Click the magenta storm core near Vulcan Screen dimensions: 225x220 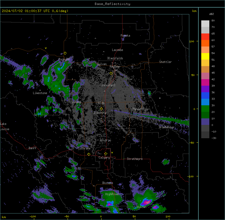[x=147, y=202]
